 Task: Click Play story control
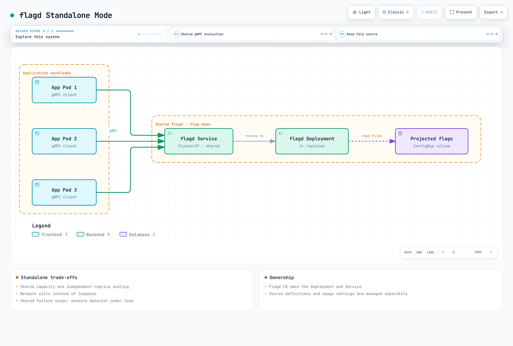tap(150, 34)
